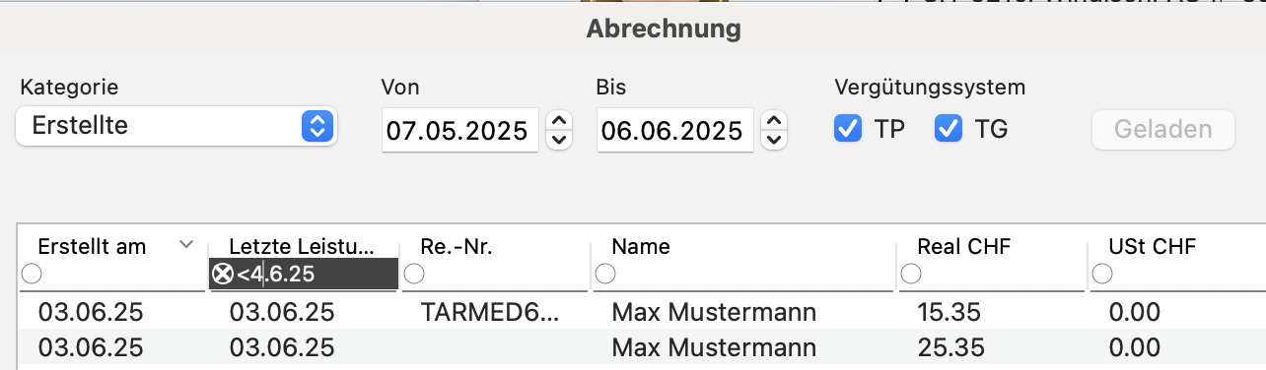This screenshot has width=1266, height=370.
Task: Click the Geladen button
Action: point(1162,129)
